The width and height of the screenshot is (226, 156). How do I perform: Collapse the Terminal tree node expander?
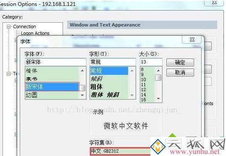[x=9, y=74]
